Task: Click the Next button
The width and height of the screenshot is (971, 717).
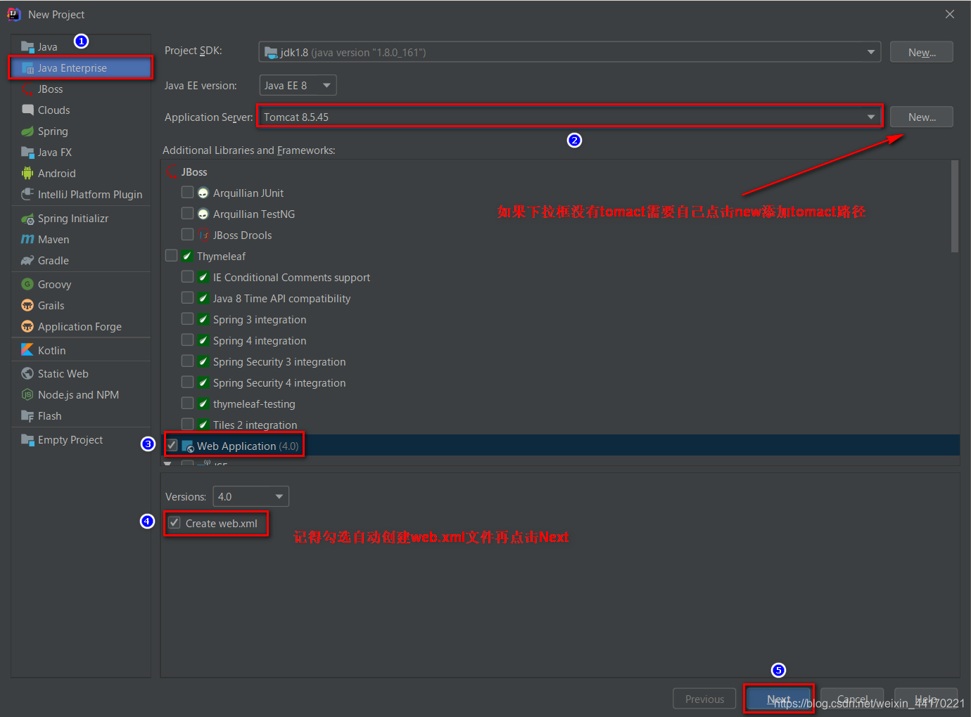Action: [x=778, y=699]
